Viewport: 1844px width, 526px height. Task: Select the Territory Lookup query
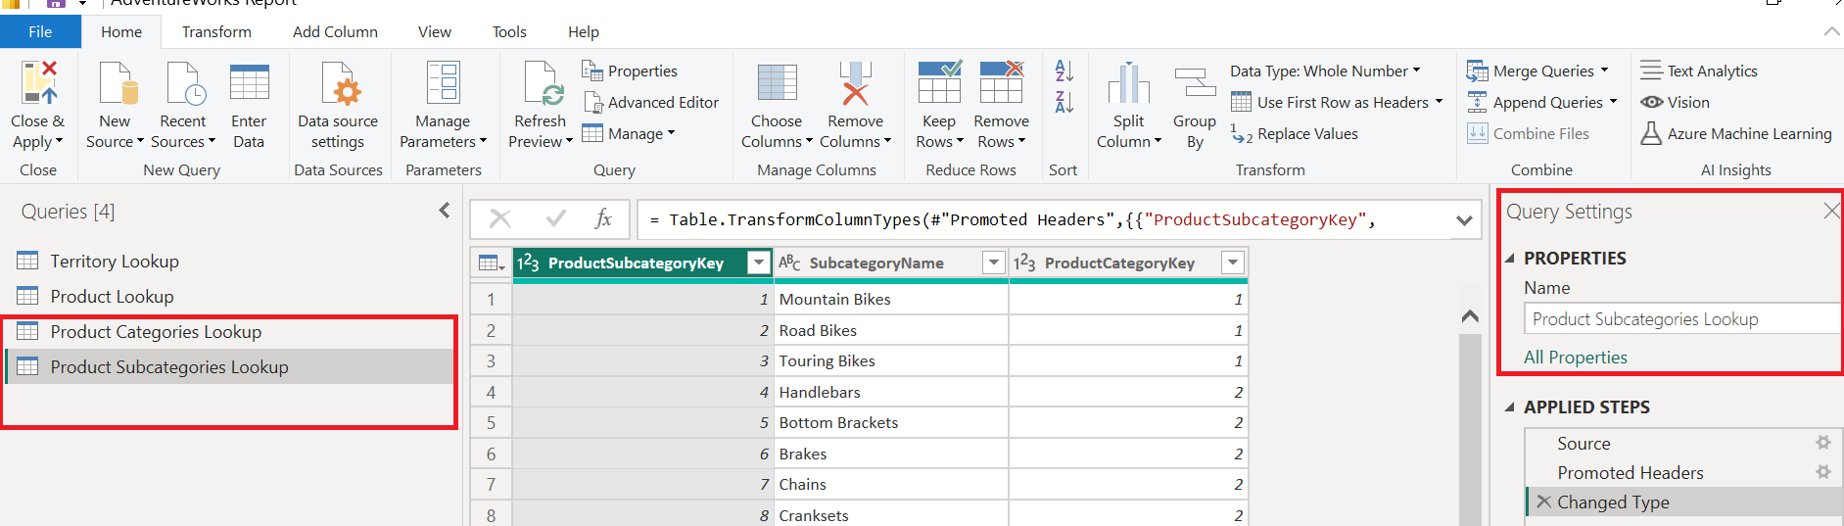115,262
